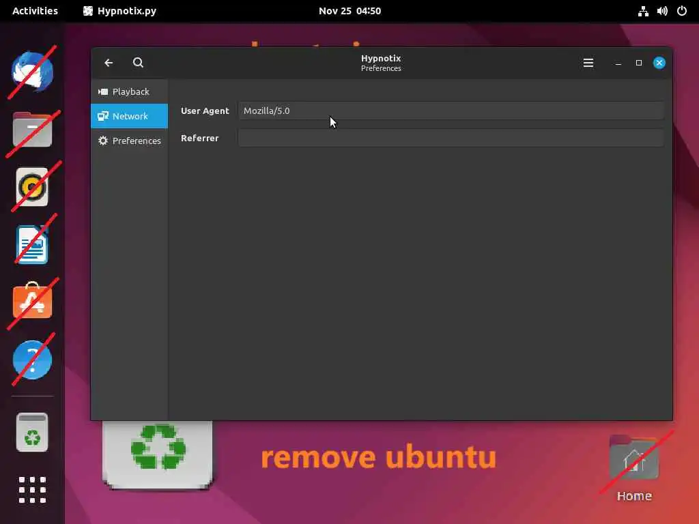Open search with the magnifier icon
The width and height of the screenshot is (699, 524).
[138, 63]
